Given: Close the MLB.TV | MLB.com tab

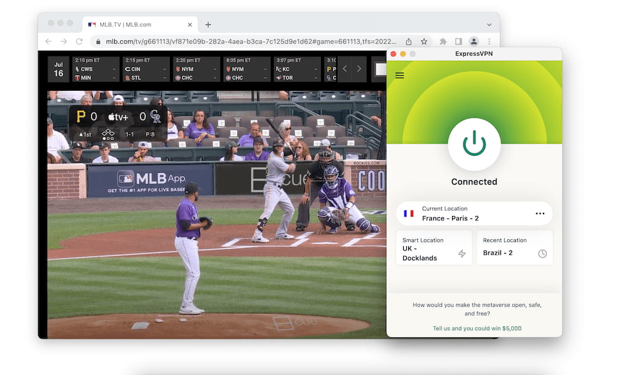Looking at the screenshot, I should pyautogui.click(x=190, y=25).
